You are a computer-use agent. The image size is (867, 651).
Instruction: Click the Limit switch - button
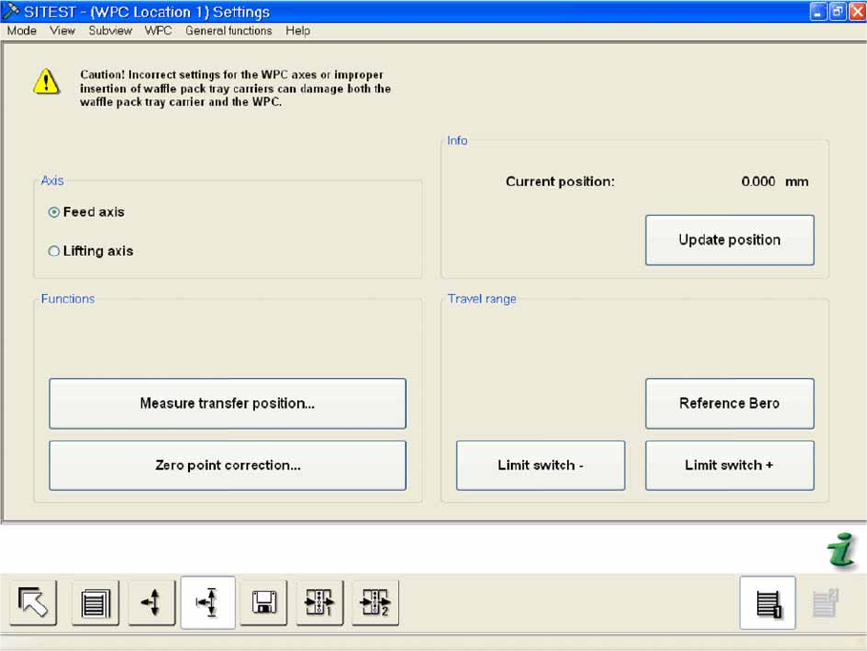(x=540, y=465)
